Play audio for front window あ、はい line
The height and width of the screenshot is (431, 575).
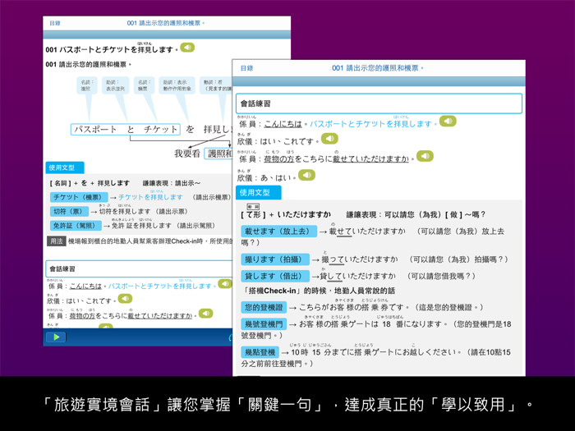307,175
